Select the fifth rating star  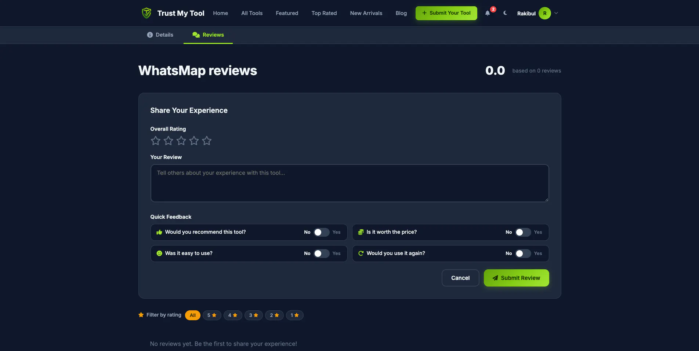tap(207, 141)
